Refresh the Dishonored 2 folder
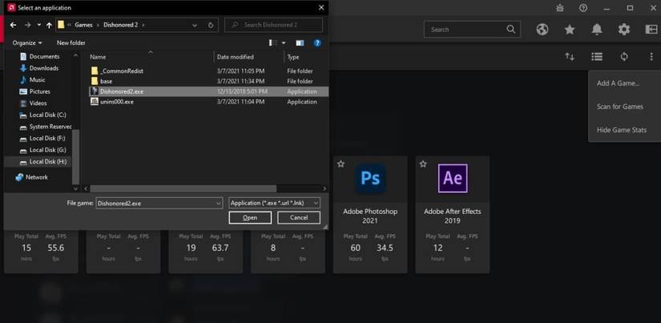This screenshot has height=323, width=661. [211, 25]
